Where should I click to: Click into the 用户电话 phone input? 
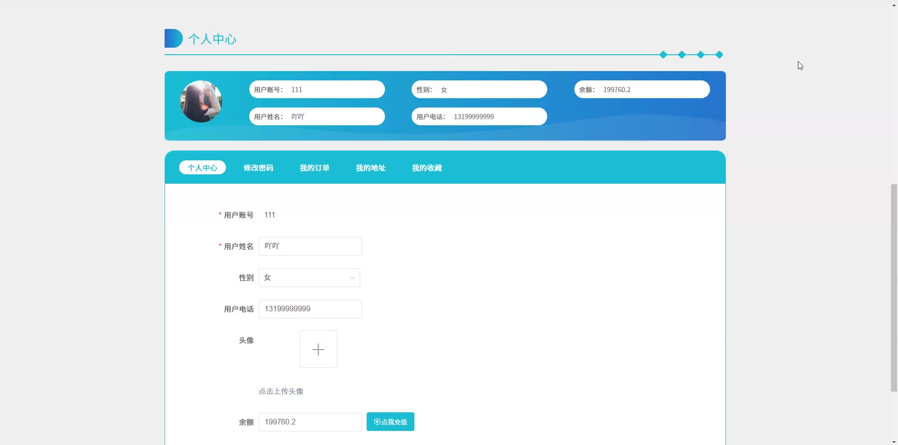coord(310,309)
